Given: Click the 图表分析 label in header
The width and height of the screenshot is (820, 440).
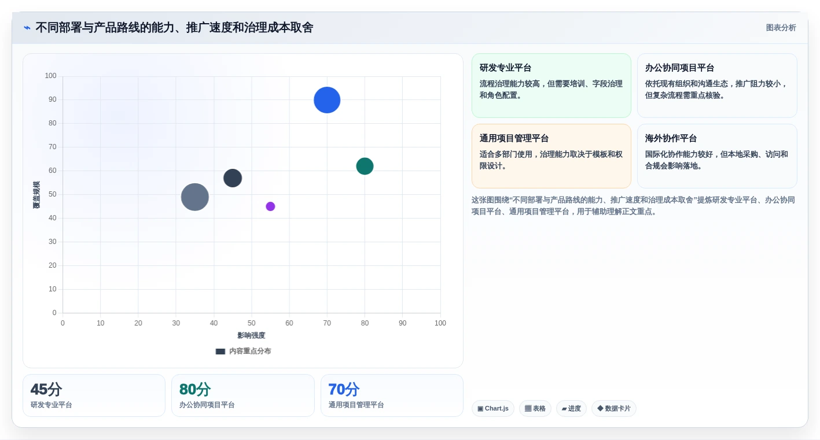Looking at the screenshot, I should [781, 28].
